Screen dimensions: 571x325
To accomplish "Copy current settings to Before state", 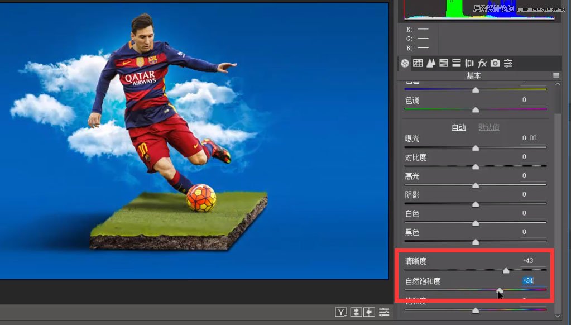I will (x=369, y=312).
